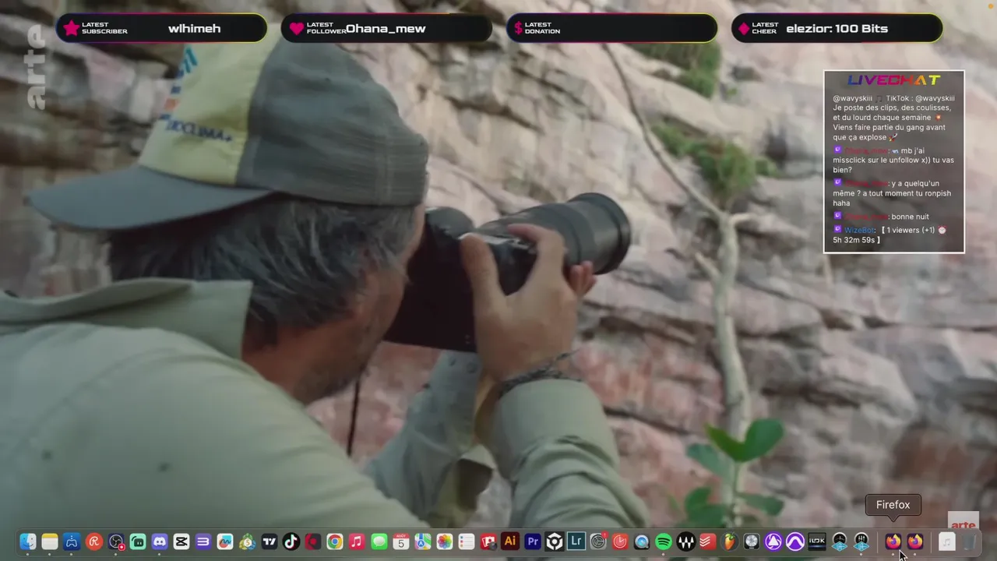997x561 pixels.
Task: Click the Latest Donation dollar icon
Action: (519, 29)
